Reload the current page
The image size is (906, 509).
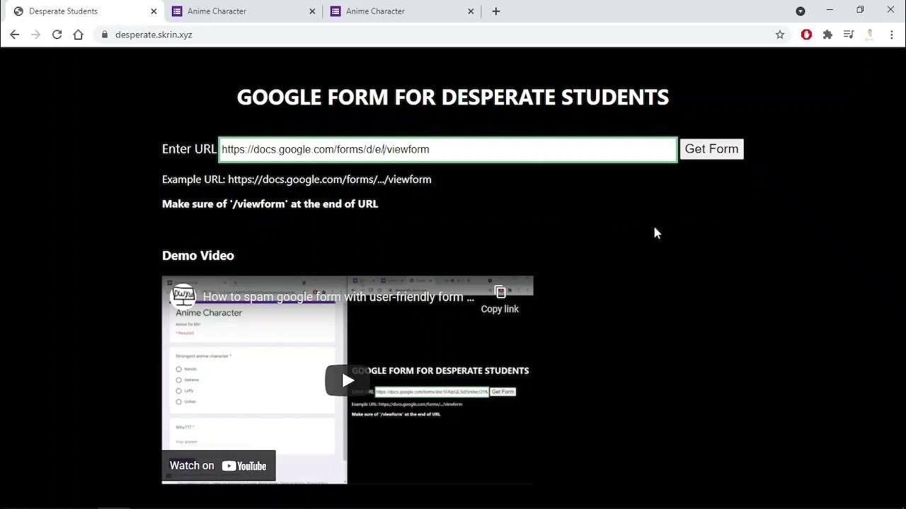(x=57, y=35)
